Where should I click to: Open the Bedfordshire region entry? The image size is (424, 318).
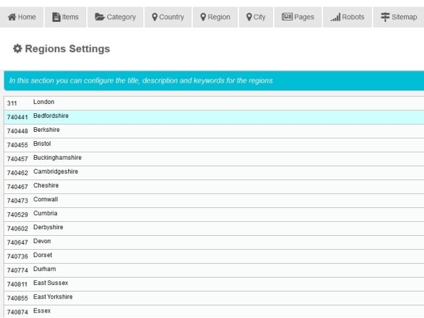tap(51, 117)
